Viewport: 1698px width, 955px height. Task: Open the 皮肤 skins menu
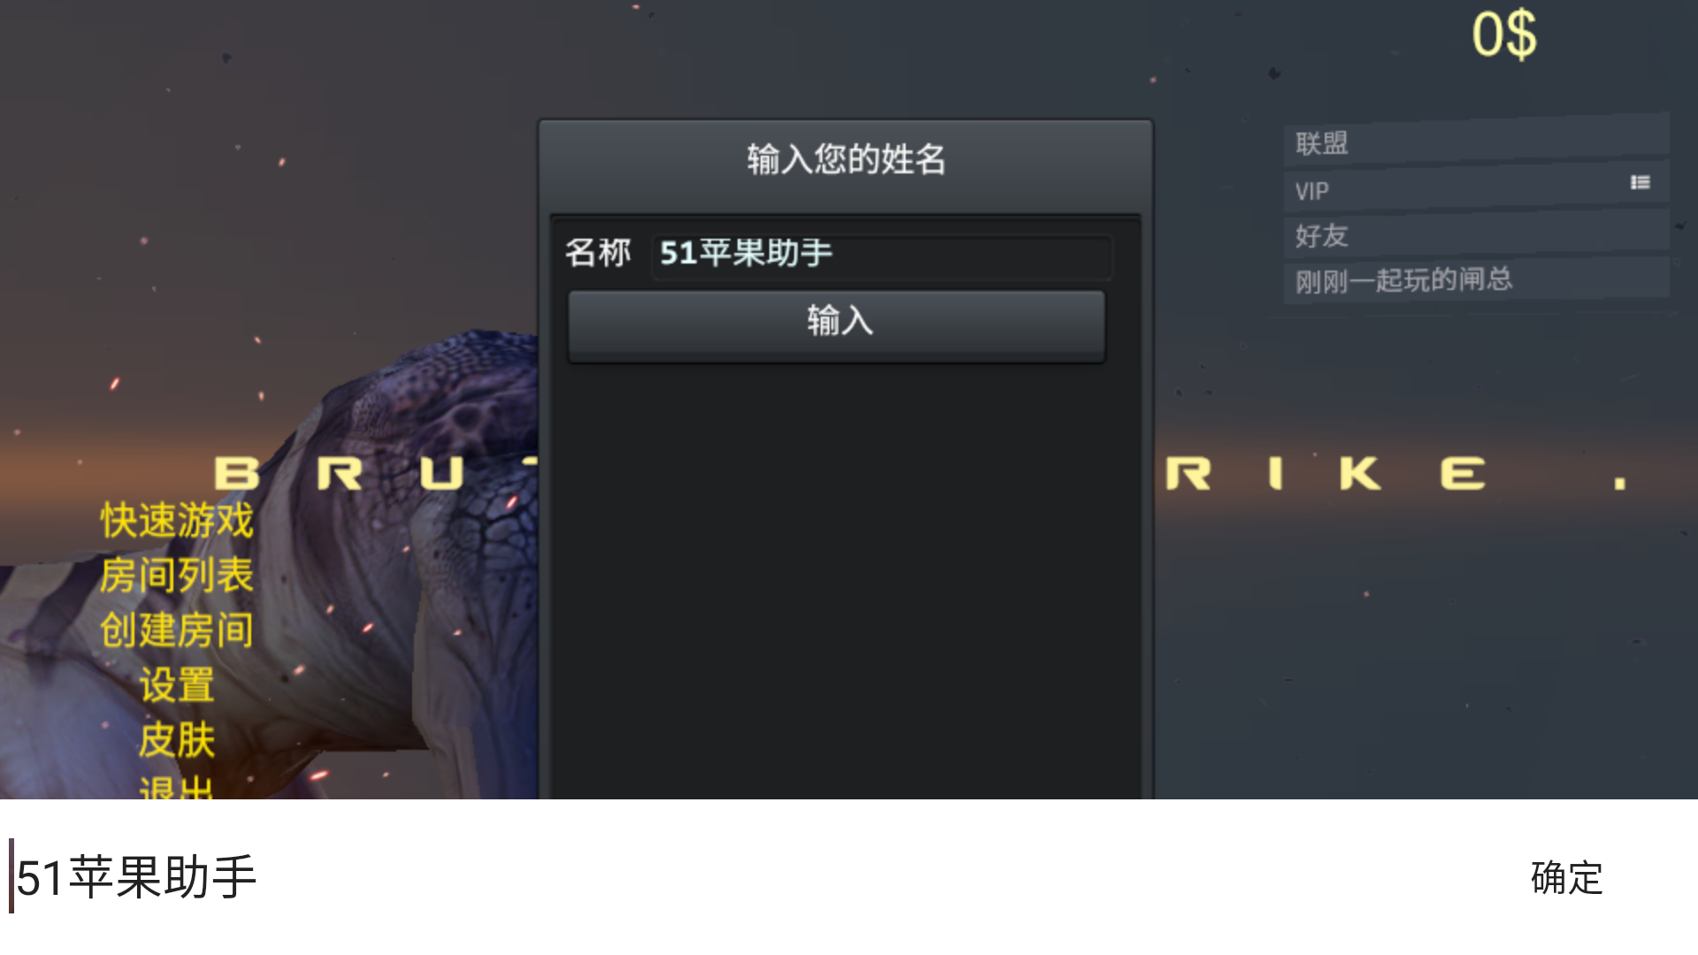pos(177,740)
